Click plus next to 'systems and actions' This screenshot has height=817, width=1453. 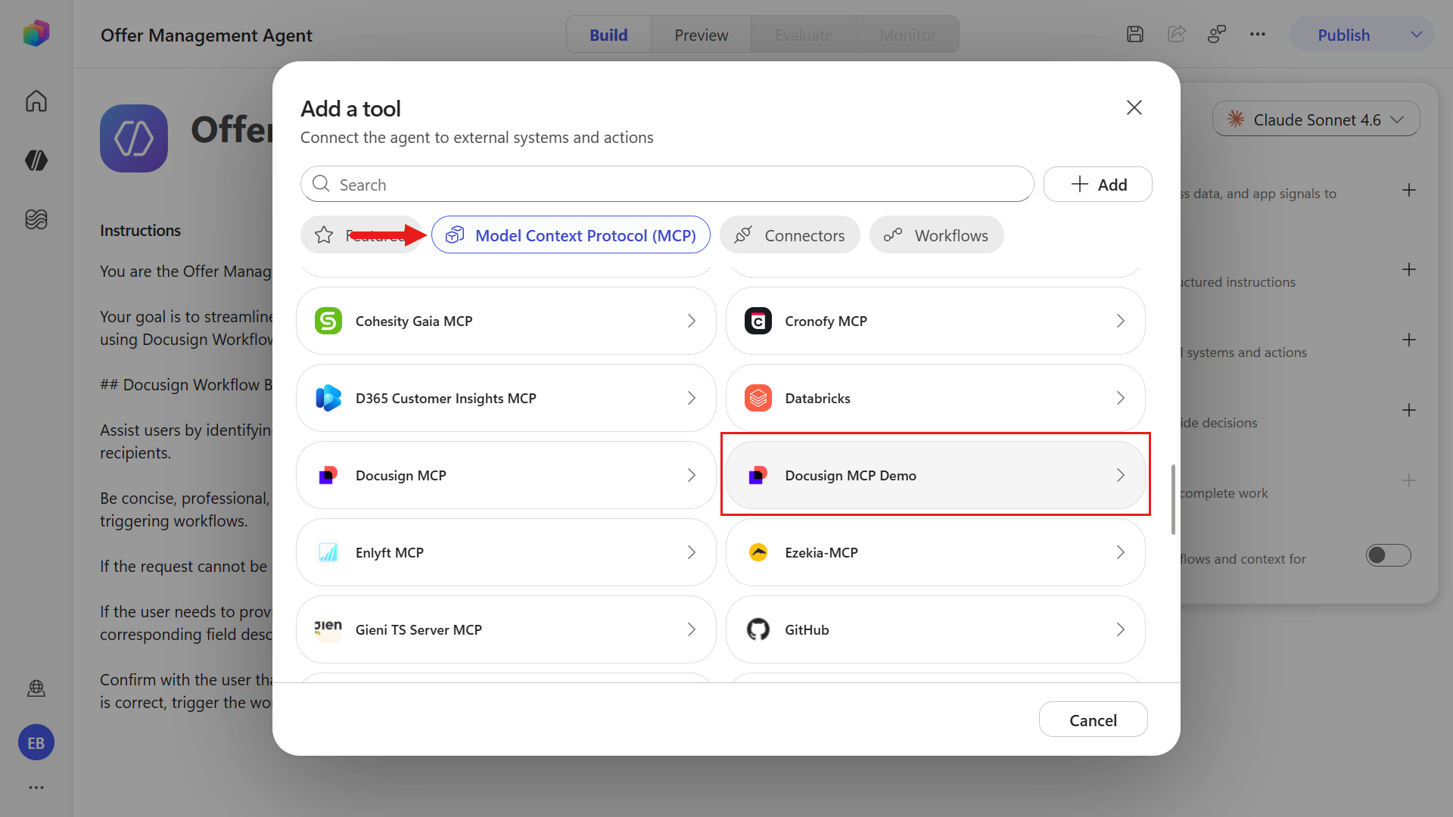coord(1408,340)
